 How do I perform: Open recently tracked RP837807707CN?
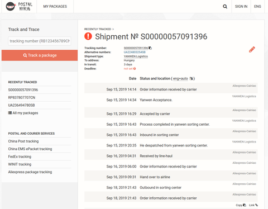(22, 98)
